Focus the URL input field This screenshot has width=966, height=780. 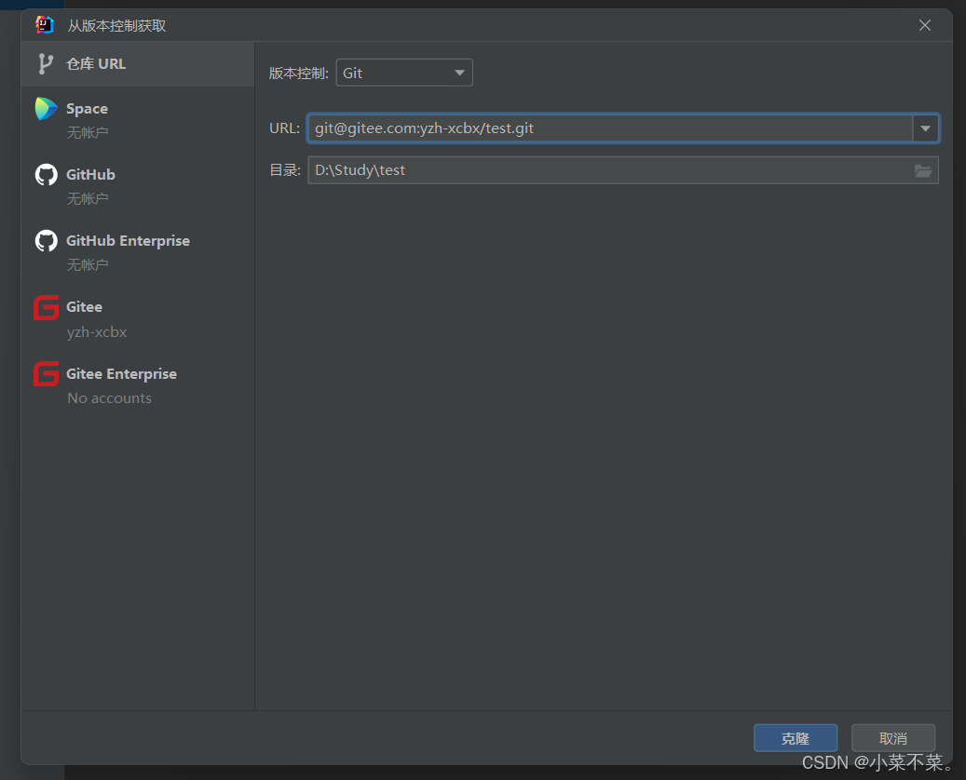pyautogui.click(x=610, y=128)
